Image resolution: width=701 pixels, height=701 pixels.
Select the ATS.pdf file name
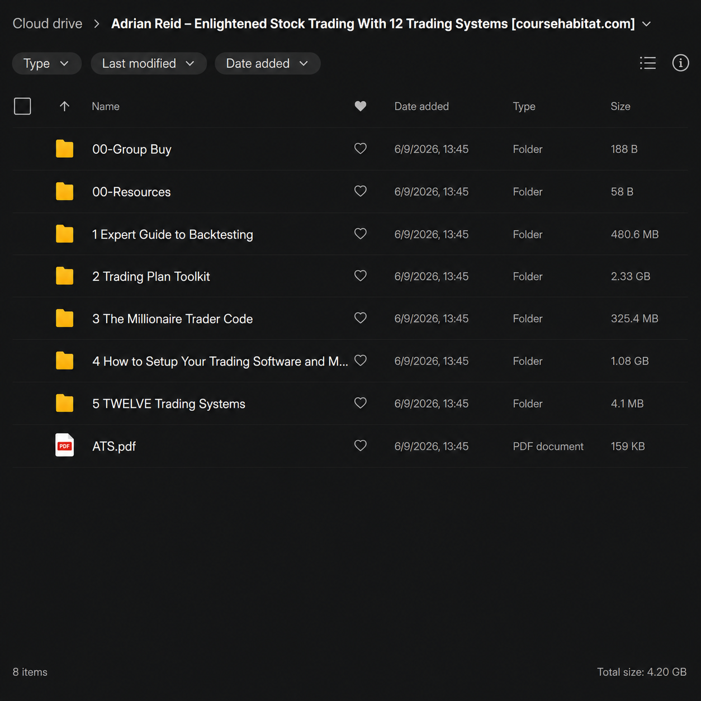(114, 446)
